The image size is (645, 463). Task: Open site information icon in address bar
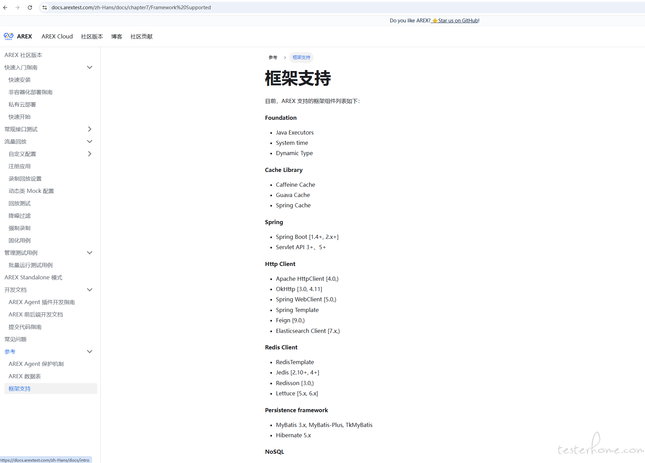pyautogui.click(x=45, y=8)
